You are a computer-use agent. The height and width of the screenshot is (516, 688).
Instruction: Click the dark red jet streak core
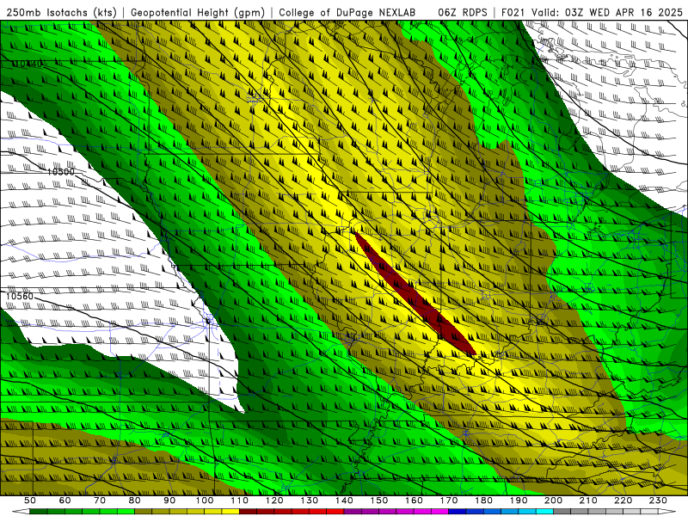(415, 293)
